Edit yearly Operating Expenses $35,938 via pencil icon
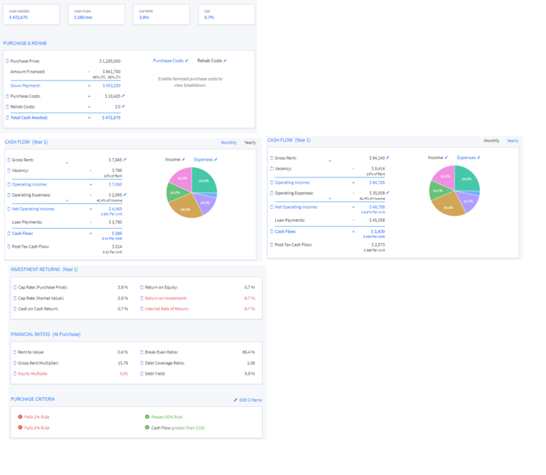The width and height of the screenshot is (546, 475). (x=388, y=193)
